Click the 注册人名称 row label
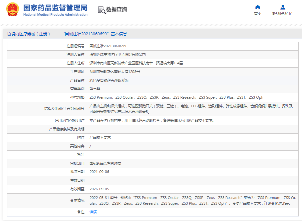This screenshot has height=221, width=302. (x=75, y=55)
